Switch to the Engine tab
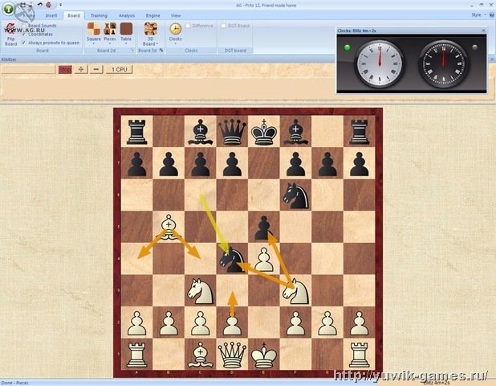This screenshot has width=496, height=386. point(152,15)
